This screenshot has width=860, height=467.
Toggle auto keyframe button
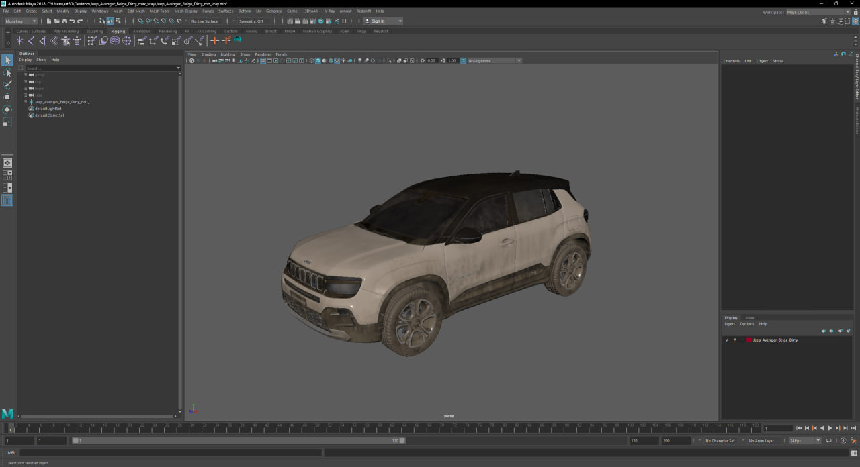pos(844,441)
